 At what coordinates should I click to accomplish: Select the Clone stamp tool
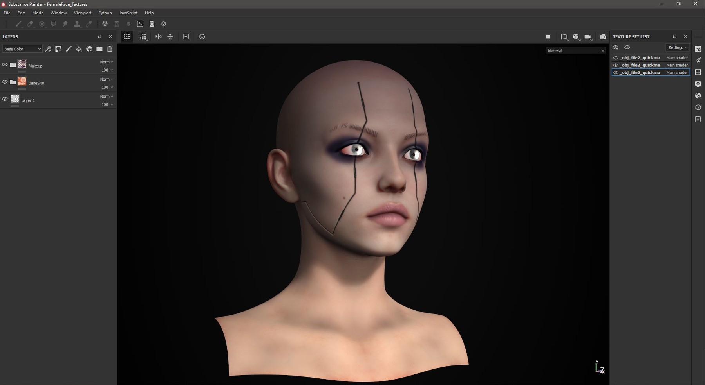[x=77, y=24]
